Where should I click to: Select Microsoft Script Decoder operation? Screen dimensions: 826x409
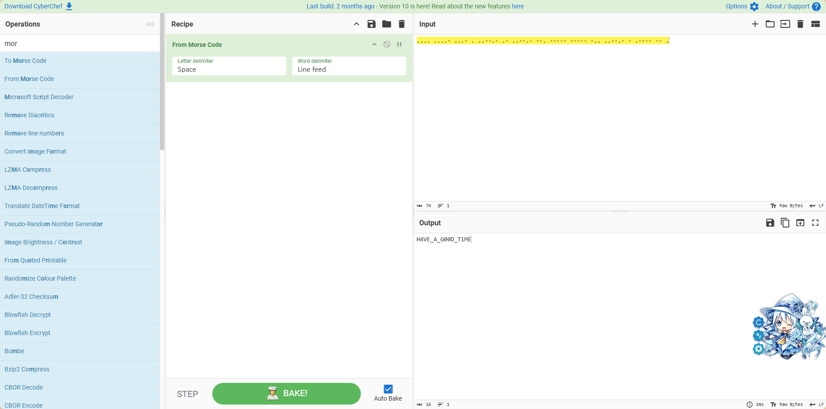coord(39,97)
